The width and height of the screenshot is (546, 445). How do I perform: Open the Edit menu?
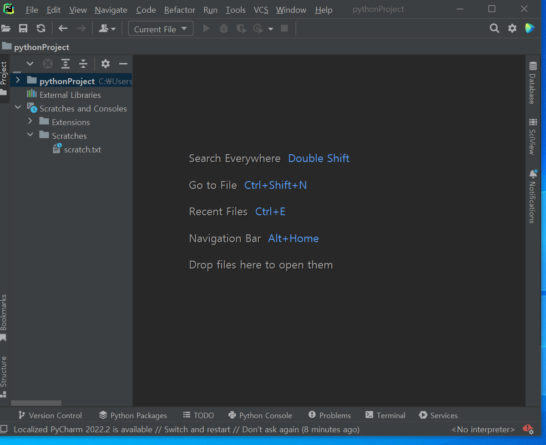(x=54, y=10)
